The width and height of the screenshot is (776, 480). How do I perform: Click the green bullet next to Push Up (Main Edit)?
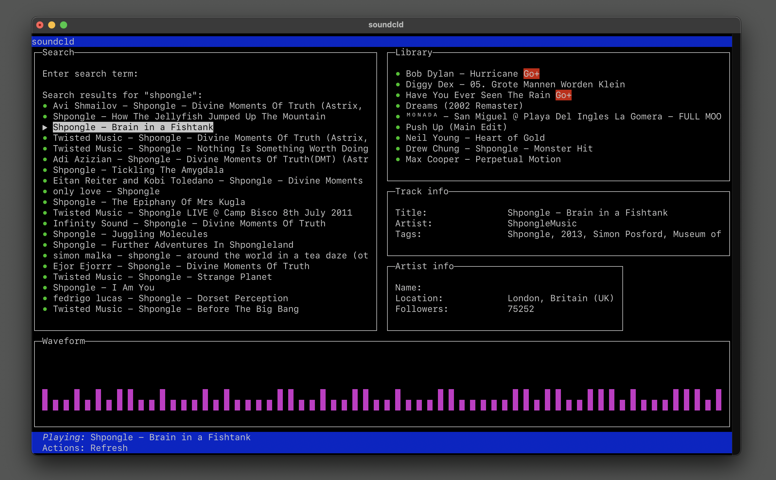398,127
